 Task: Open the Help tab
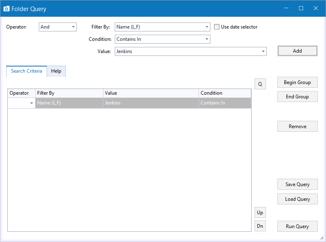pos(56,71)
